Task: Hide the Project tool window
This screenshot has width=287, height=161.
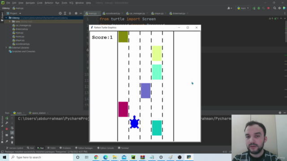Action: tap(81, 13)
